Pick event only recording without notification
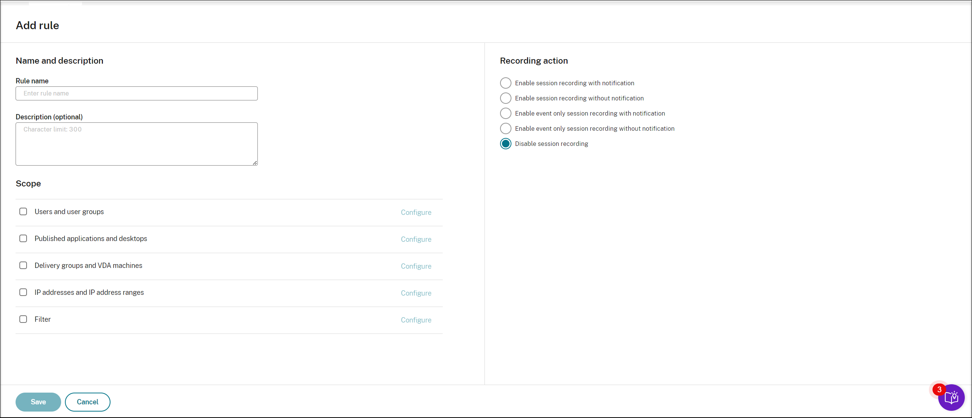 coord(506,128)
